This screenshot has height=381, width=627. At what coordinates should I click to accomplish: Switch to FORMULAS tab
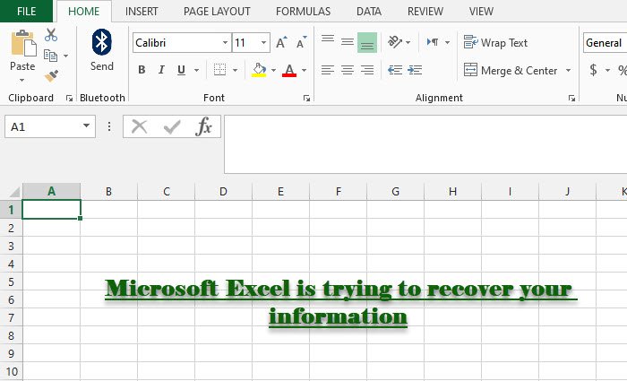pos(303,11)
